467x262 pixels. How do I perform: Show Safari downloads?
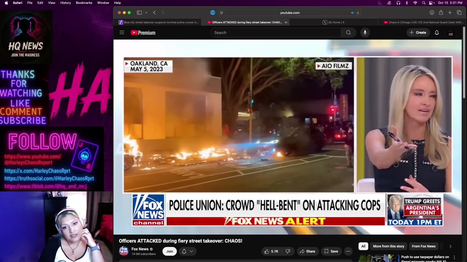click(x=432, y=12)
